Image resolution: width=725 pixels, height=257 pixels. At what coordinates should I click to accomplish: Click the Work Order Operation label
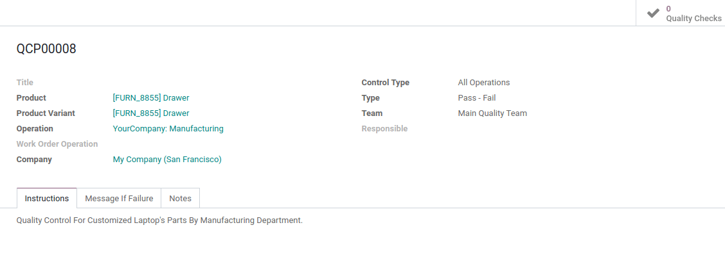click(x=57, y=144)
